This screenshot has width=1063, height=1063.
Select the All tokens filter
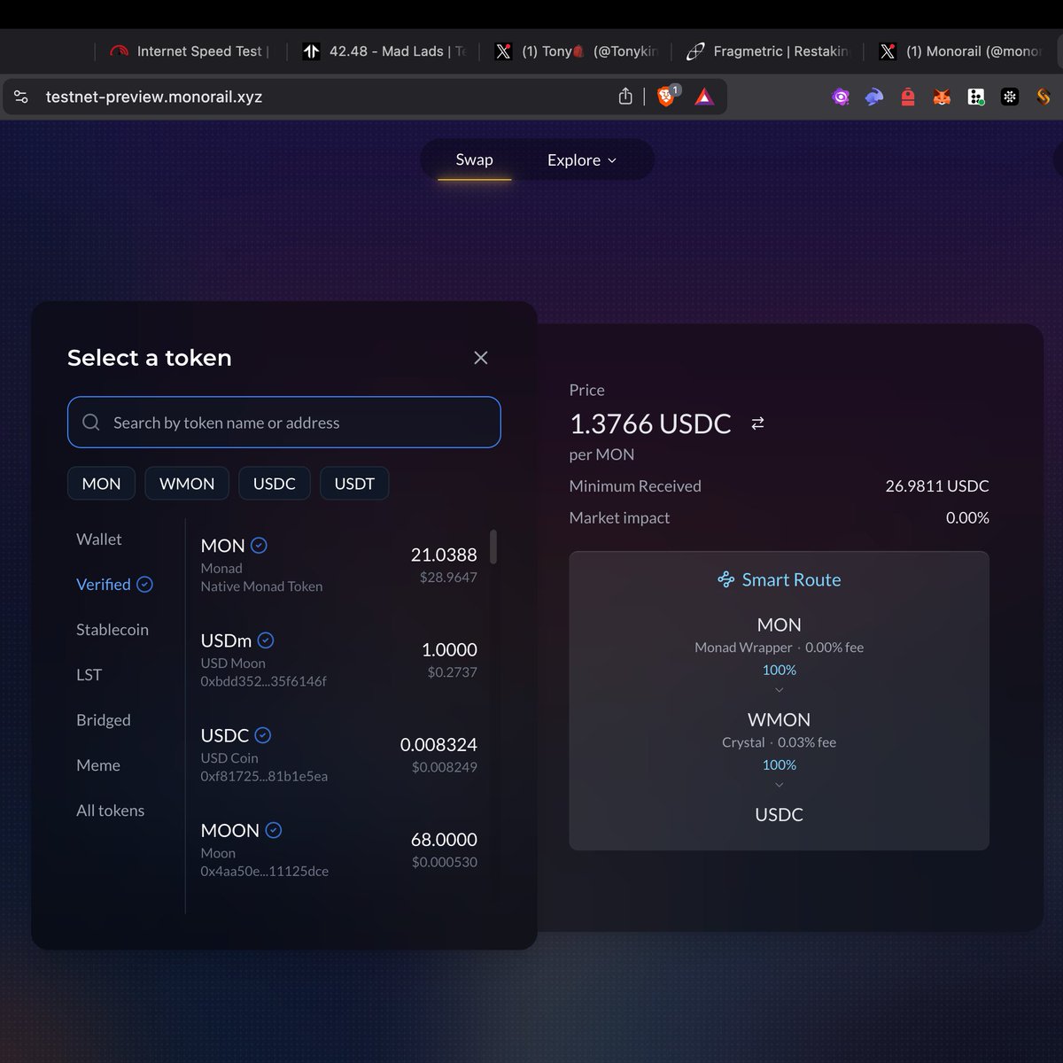coord(110,810)
